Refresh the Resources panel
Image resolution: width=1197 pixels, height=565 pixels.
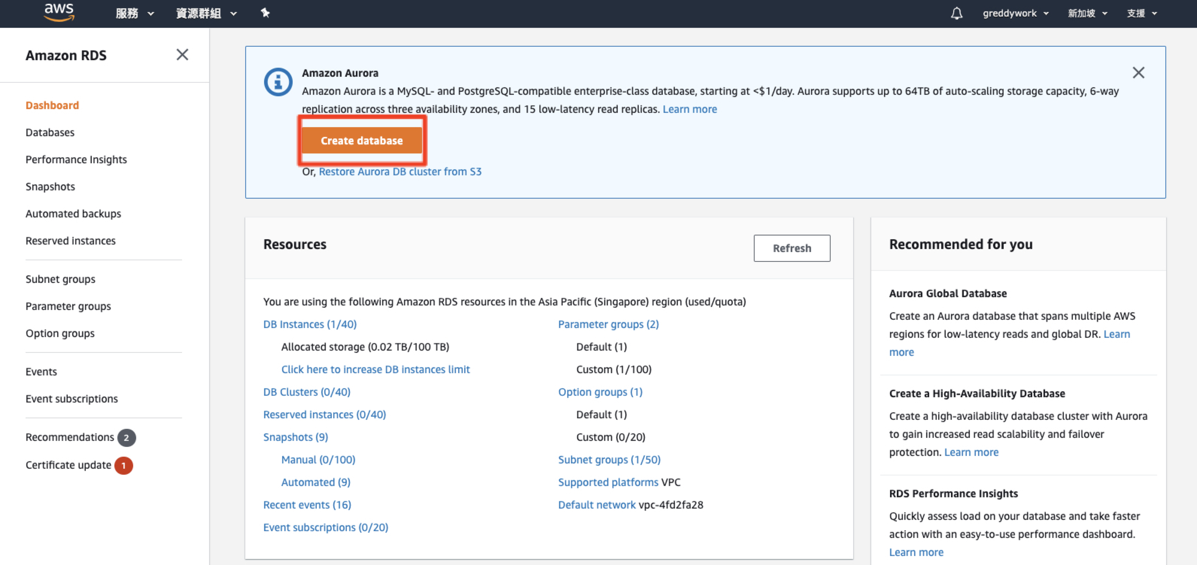(x=791, y=248)
